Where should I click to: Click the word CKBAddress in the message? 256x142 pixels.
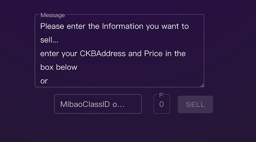pyautogui.click(x=102, y=53)
